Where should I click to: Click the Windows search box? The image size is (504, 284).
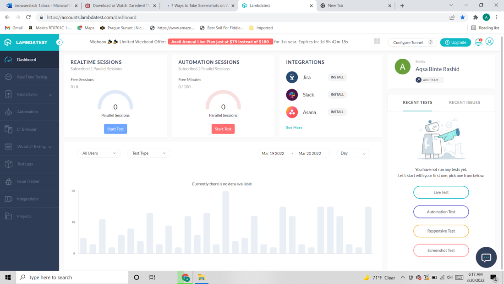[72, 277]
